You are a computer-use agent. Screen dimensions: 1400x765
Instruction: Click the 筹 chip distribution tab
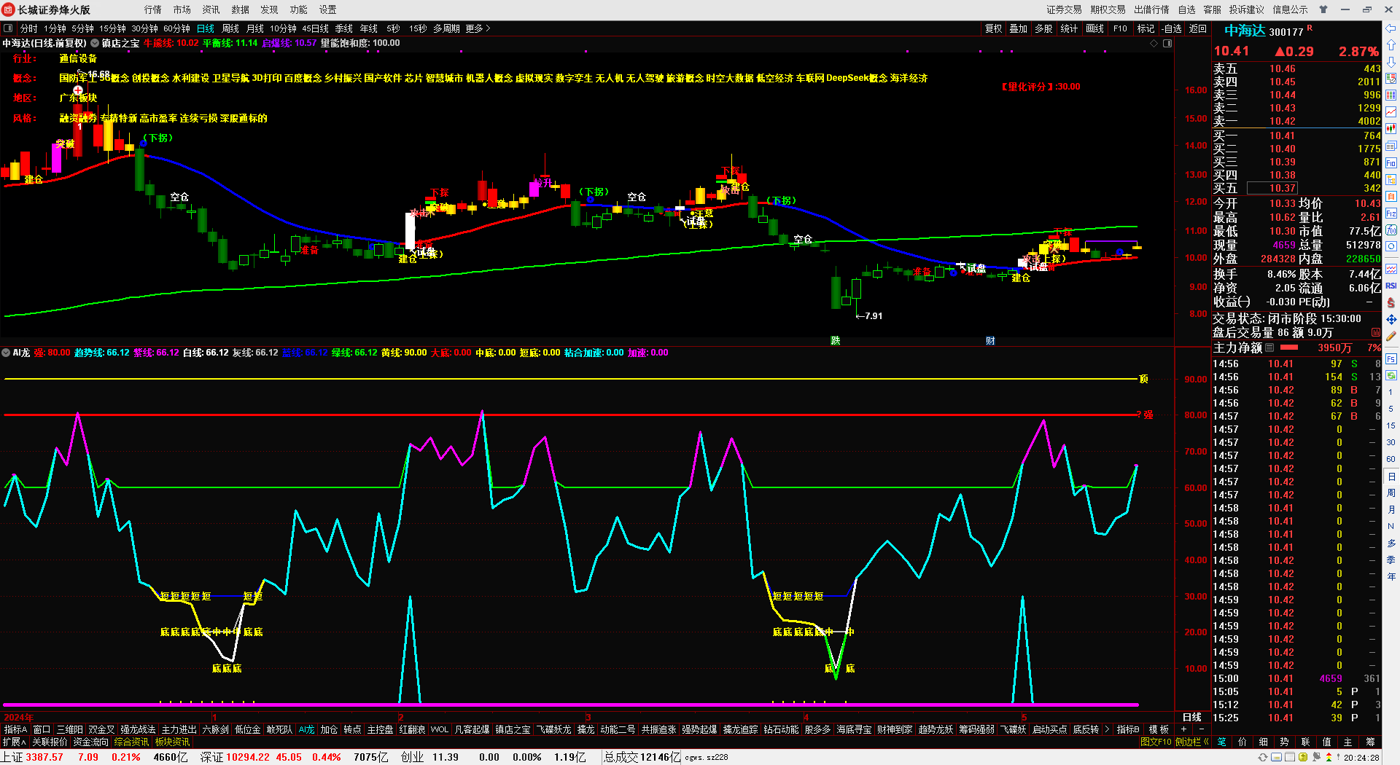[x=1370, y=742]
